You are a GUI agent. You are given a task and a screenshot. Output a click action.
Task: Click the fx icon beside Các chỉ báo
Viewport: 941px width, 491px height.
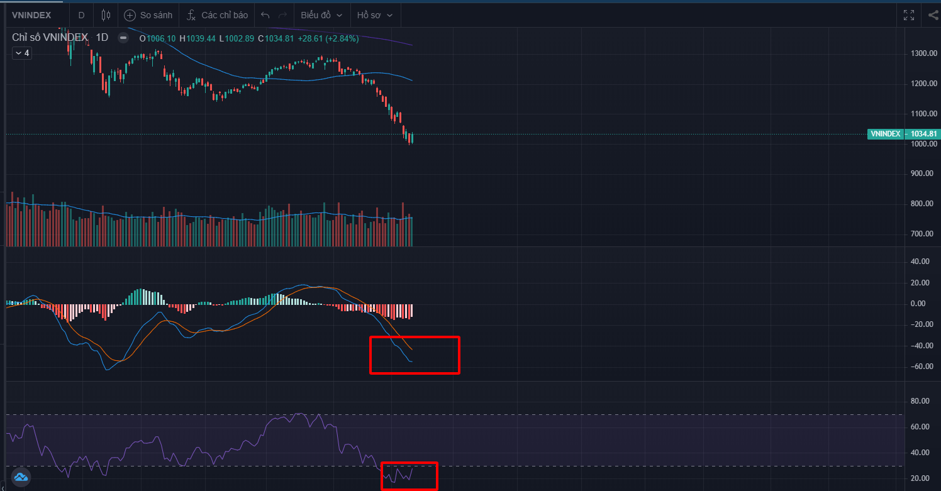coord(191,14)
